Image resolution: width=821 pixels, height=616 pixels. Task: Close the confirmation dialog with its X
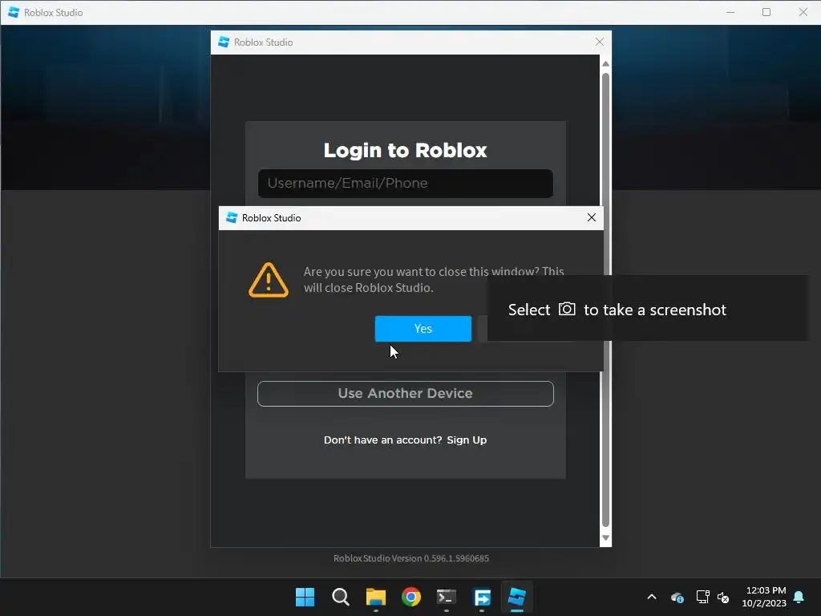(592, 217)
